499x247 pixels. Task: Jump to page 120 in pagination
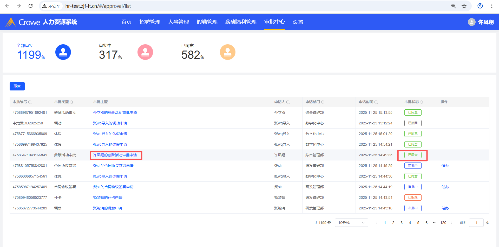(443, 223)
